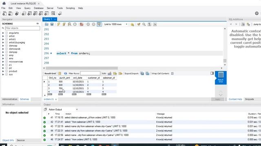Screen dimensions: 261x146
Task: Open find panel magnifier icon in editor
Action: point(144,24)
